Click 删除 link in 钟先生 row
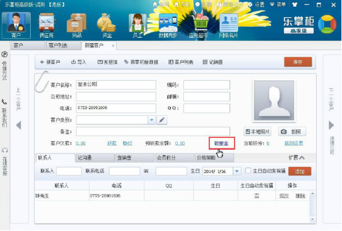 coord(301,196)
